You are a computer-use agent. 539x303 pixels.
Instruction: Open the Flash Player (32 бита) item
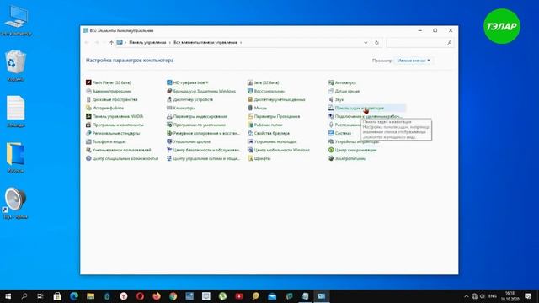[x=109, y=82]
